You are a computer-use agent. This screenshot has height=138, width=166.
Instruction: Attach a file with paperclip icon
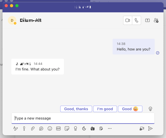[33, 128]
